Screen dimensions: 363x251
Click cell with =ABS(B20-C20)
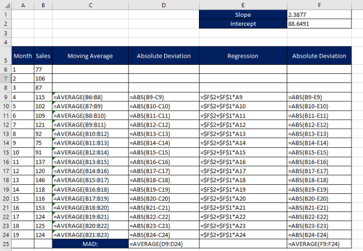click(163, 198)
